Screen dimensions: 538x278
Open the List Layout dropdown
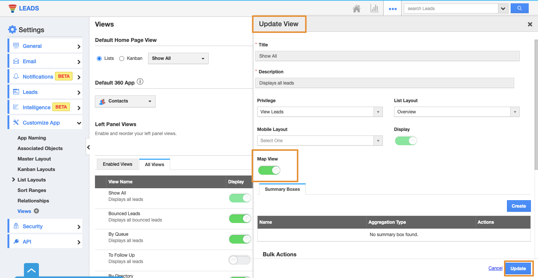[456, 112]
